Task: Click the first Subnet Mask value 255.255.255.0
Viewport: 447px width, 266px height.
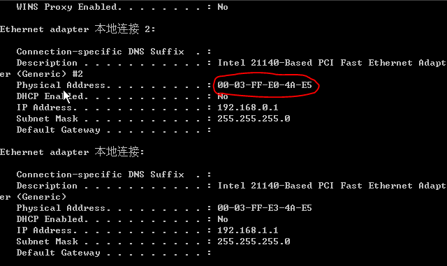Action: [x=254, y=119]
